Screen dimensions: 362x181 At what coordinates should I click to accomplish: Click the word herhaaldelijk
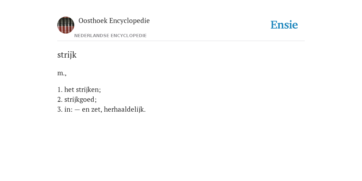point(125,110)
